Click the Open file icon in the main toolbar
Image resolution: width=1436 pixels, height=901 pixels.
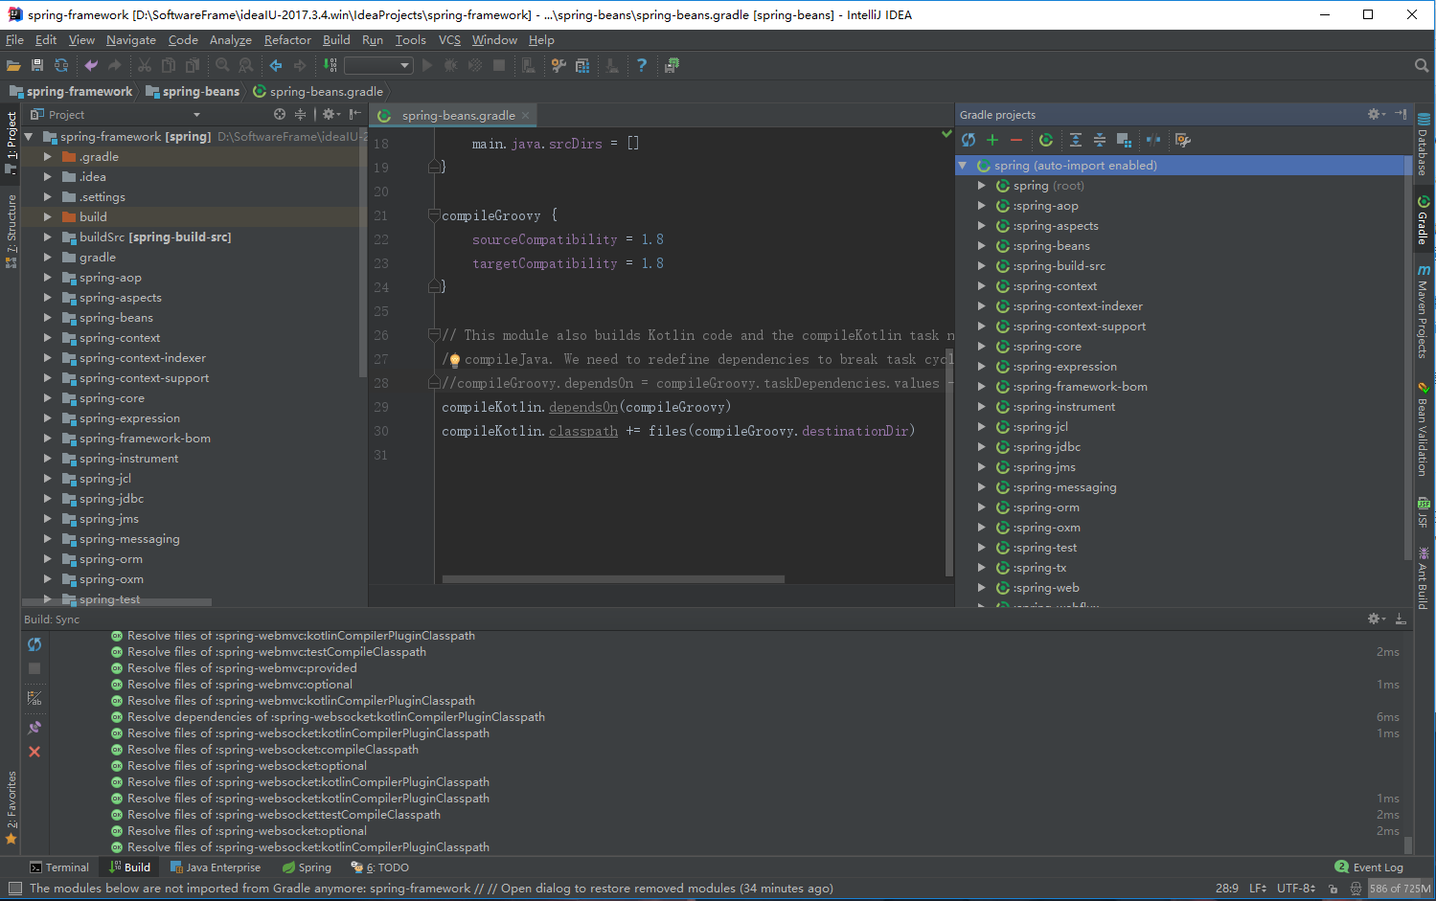point(13,66)
